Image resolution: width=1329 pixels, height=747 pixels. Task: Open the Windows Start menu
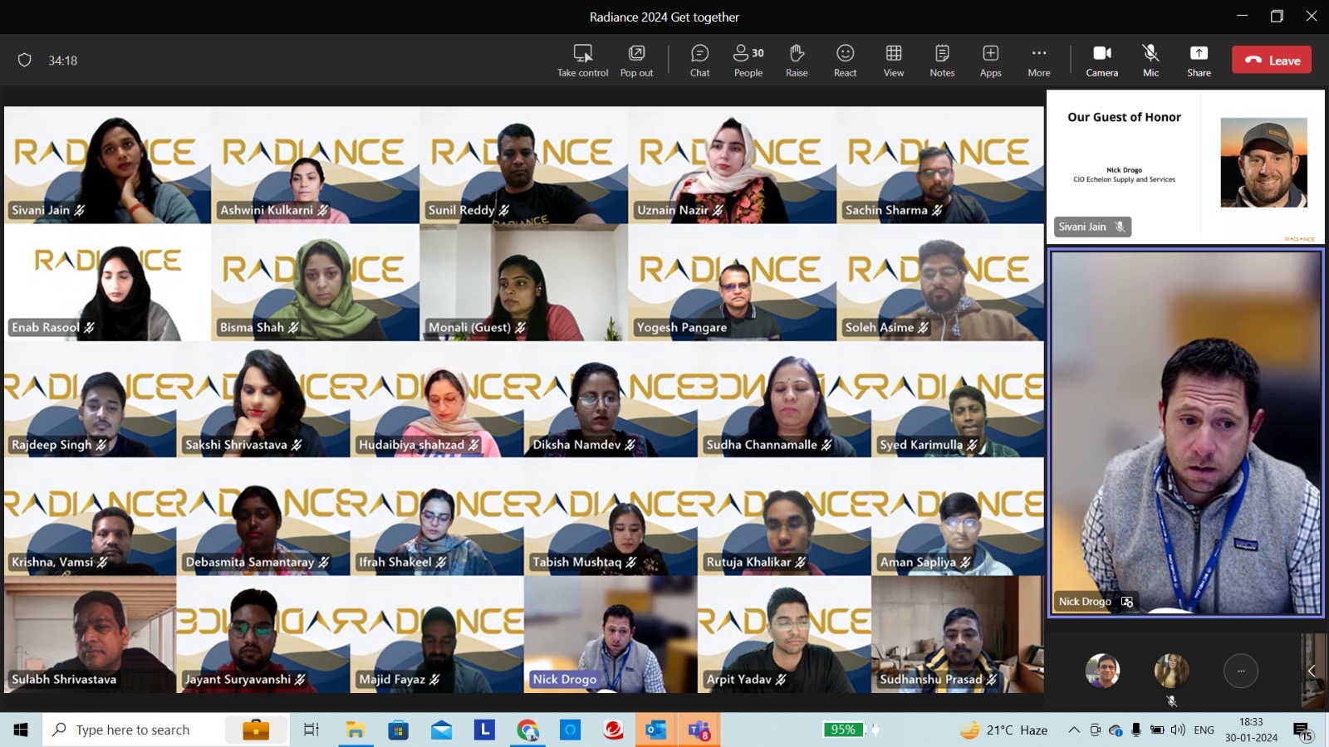pos(21,730)
